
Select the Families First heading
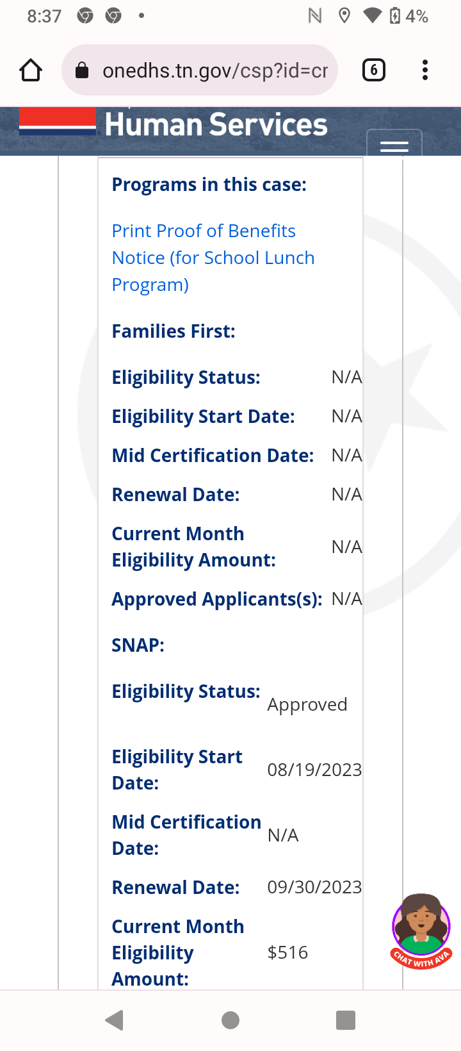pyautogui.click(x=174, y=331)
